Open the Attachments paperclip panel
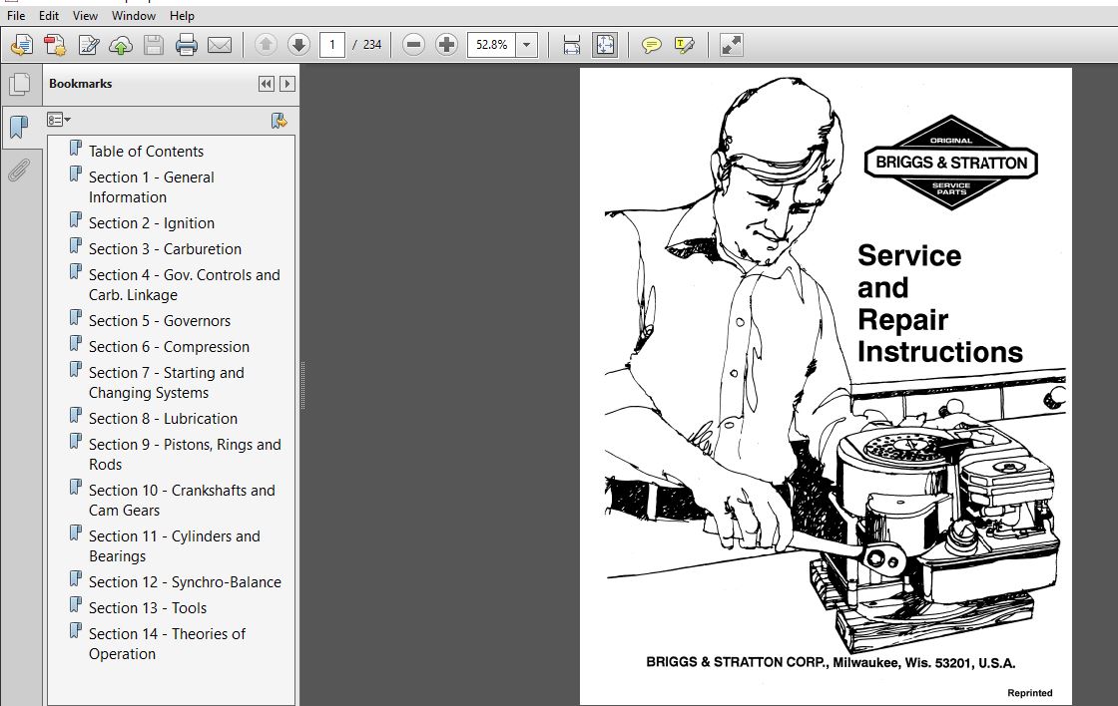Viewport: 1118px width, 706px height. (x=19, y=171)
